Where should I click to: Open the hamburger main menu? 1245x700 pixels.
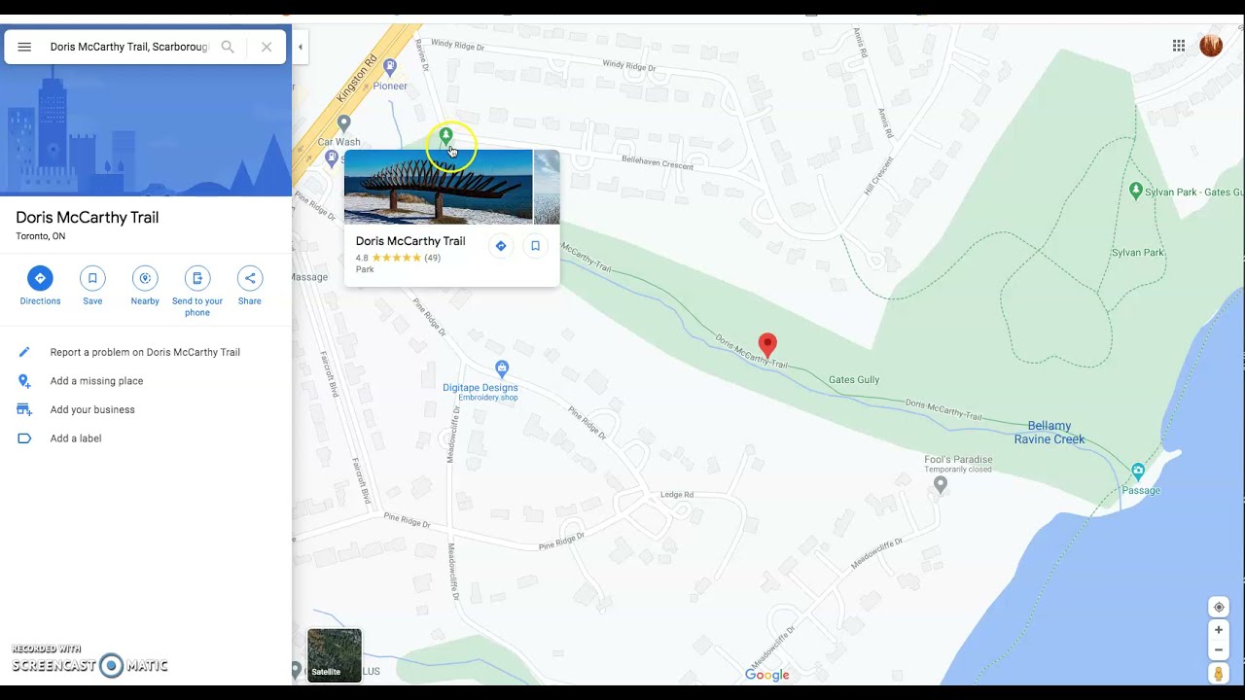[24, 47]
